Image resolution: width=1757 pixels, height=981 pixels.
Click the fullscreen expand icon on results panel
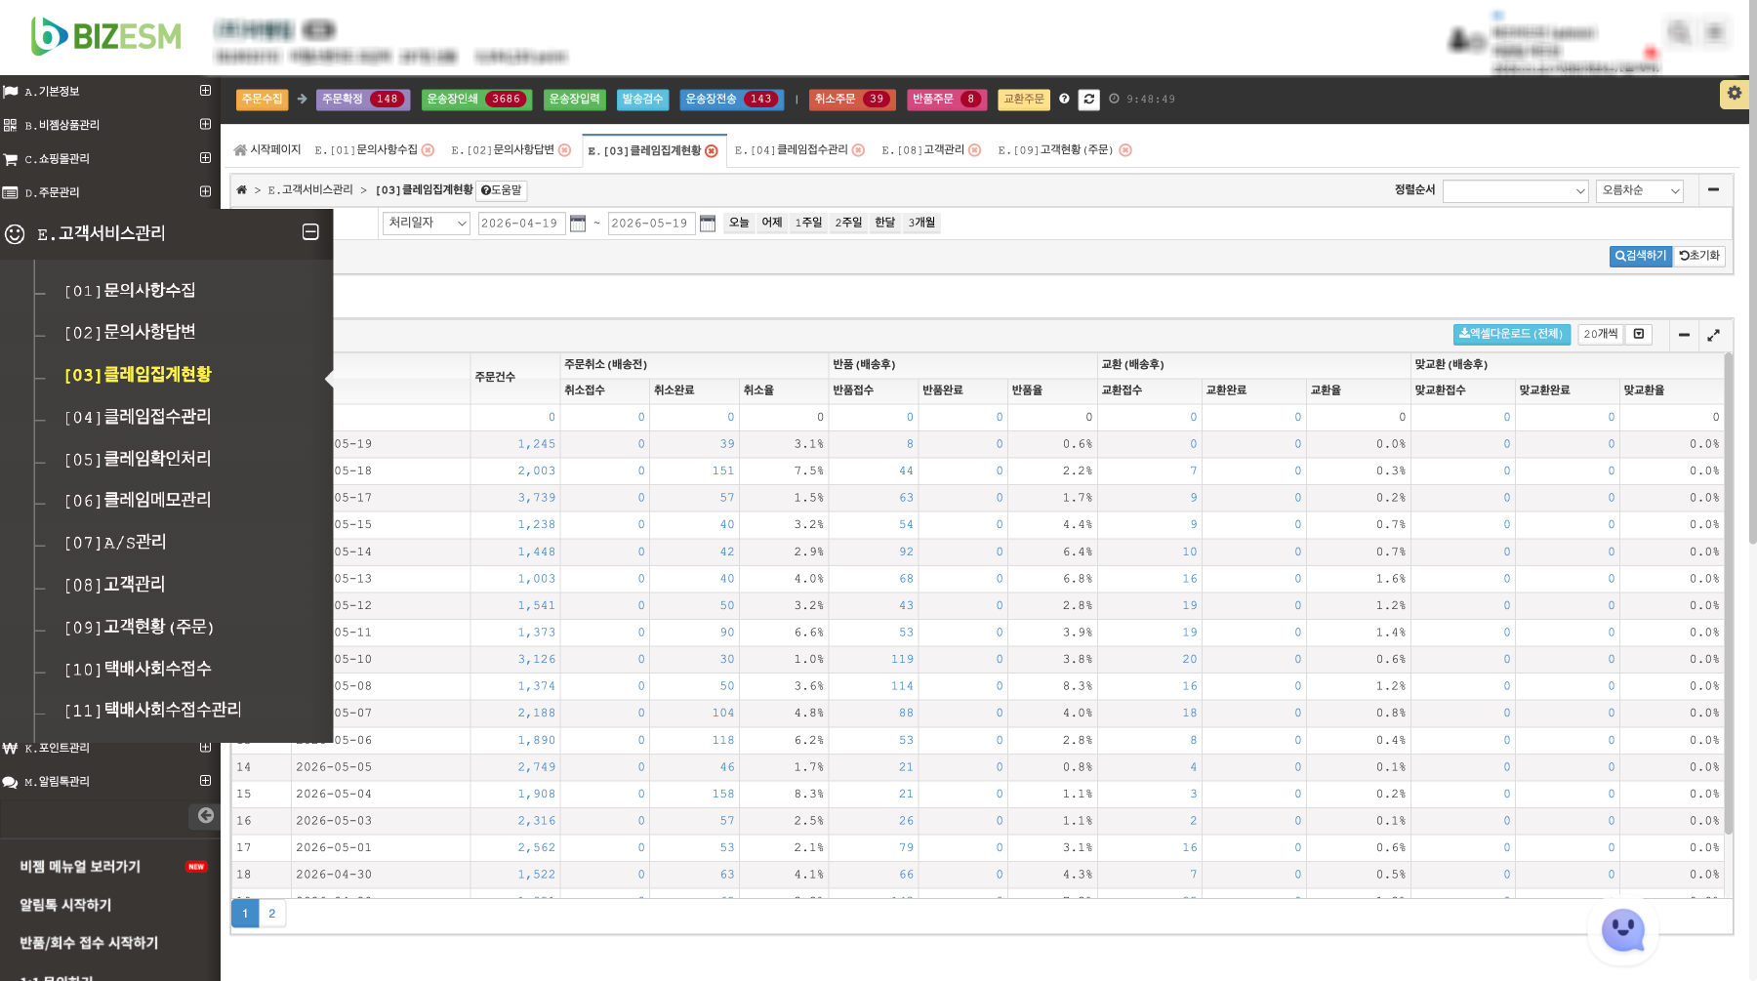point(1713,335)
